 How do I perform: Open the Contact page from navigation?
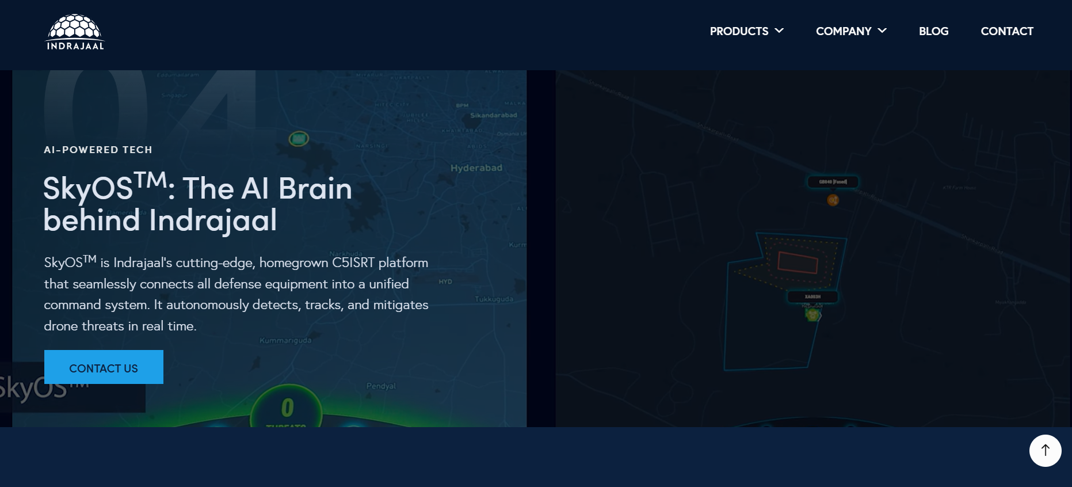pos(1007,31)
